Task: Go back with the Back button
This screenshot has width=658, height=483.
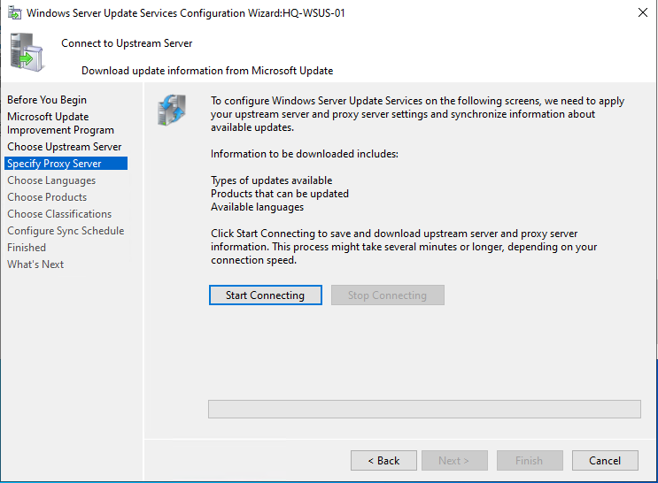Action: (x=383, y=461)
